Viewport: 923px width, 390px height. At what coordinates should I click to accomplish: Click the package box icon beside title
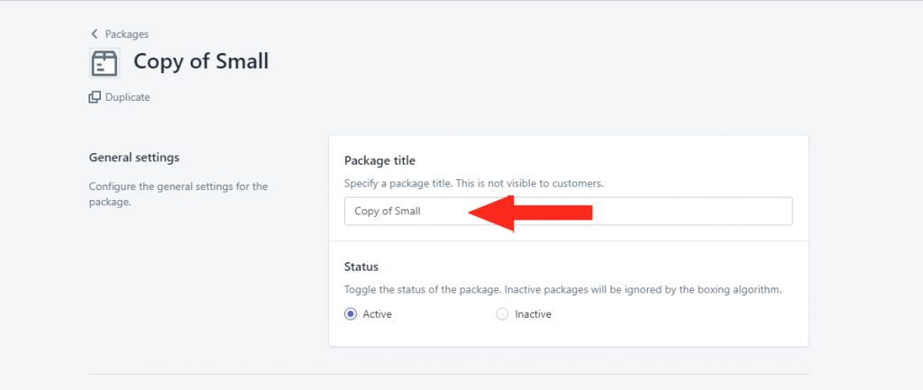105,63
